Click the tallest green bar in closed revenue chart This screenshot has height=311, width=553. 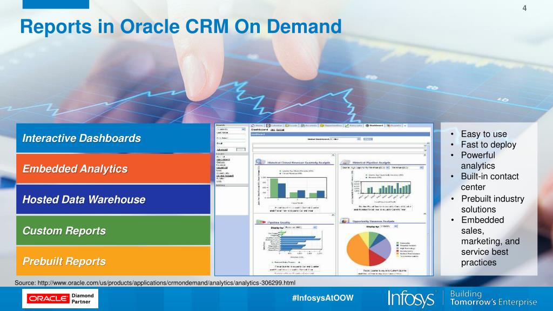[x=274, y=187]
